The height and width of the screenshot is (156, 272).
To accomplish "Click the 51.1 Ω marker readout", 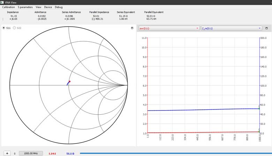I will [70, 154].
